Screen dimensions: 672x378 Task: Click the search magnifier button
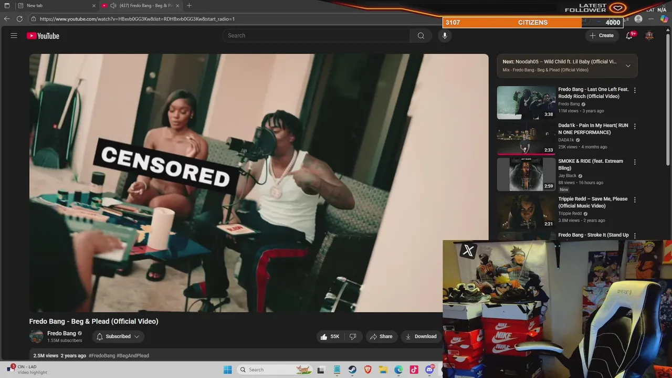coord(421,36)
